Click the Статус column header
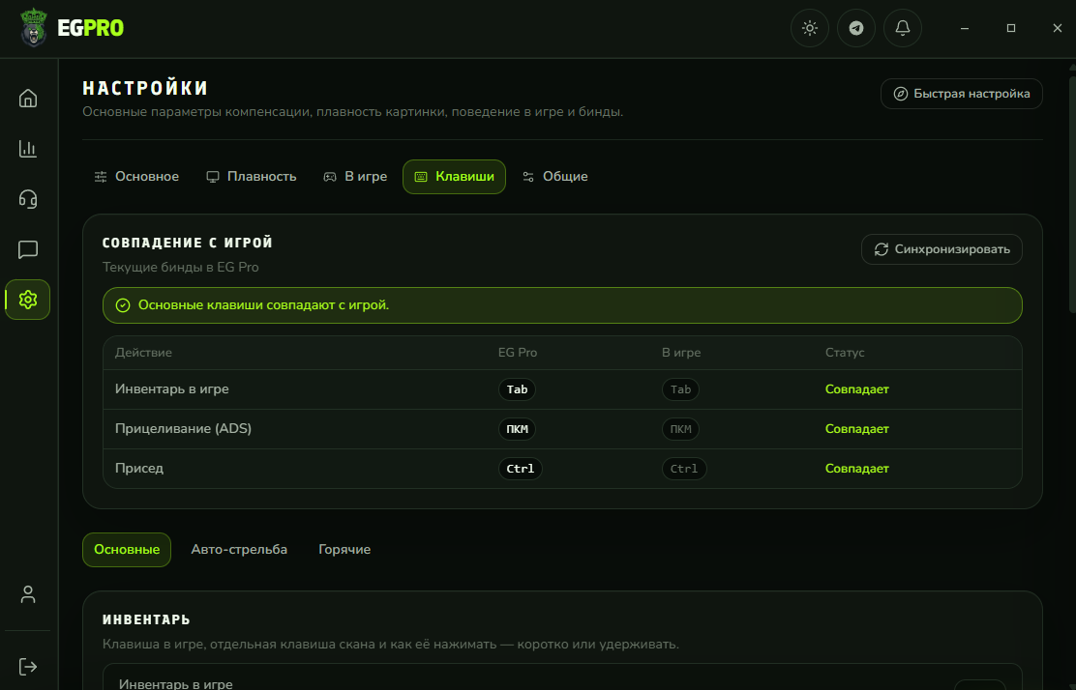Screen dimensions: 1076x690 coord(845,353)
